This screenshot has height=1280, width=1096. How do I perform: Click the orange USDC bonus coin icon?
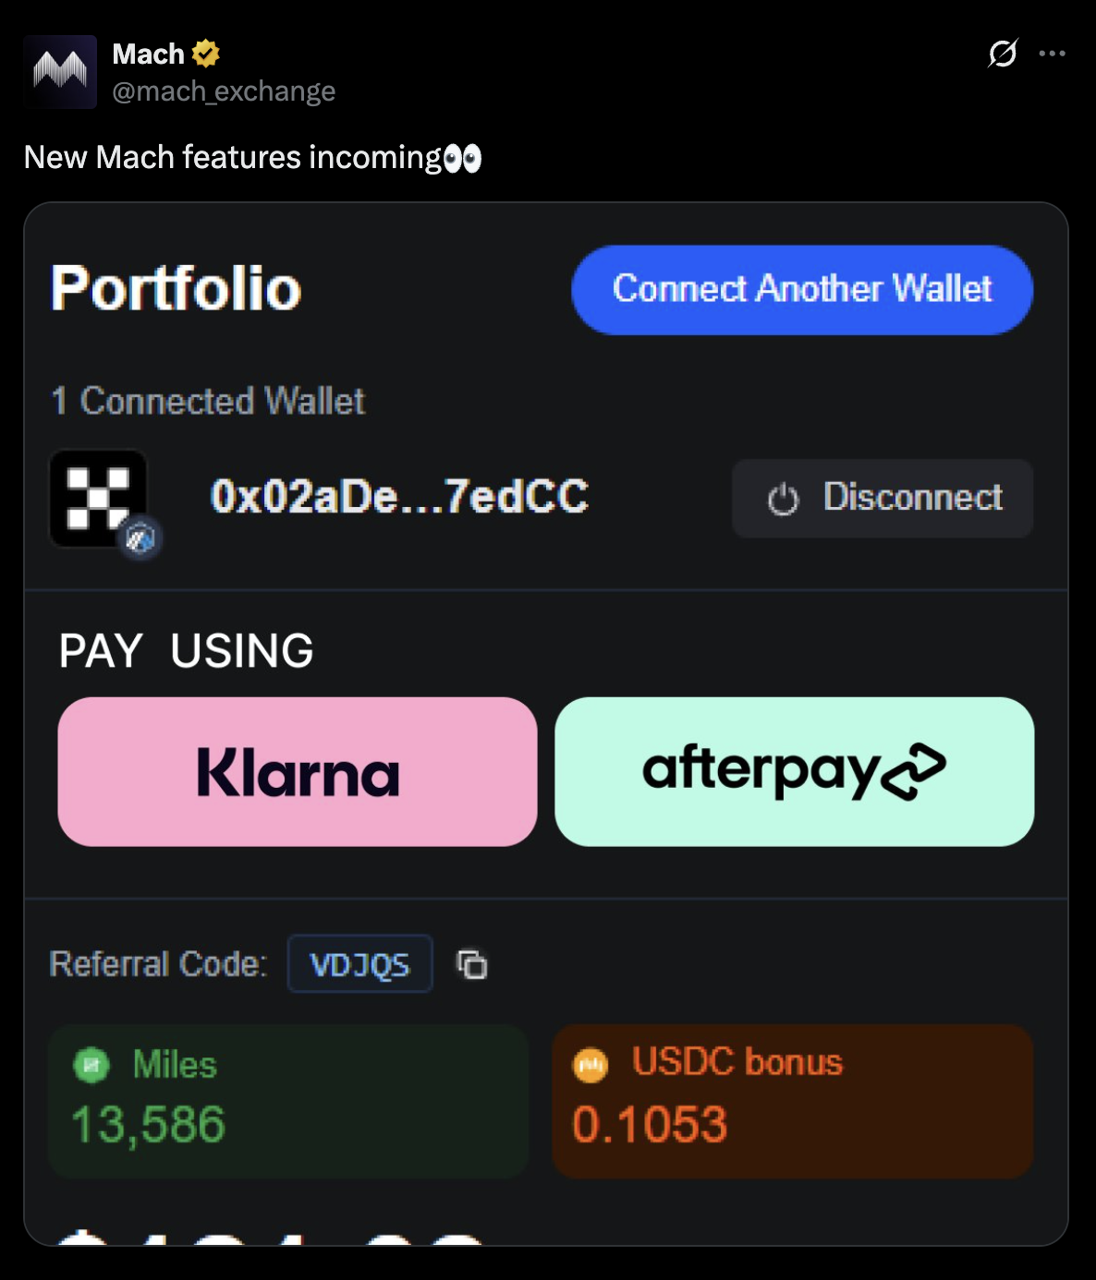tap(591, 1066)
